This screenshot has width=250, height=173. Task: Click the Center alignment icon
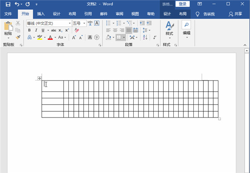[115, 30]
